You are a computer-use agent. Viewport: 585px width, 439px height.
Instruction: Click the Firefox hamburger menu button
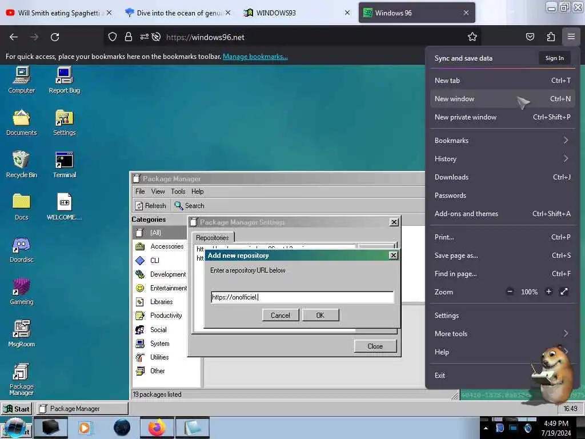[x=571, y=37]
